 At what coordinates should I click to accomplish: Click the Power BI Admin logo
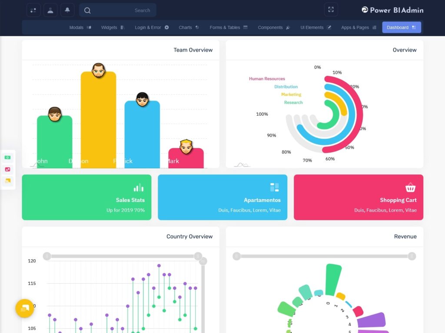[x=392, y=10]
